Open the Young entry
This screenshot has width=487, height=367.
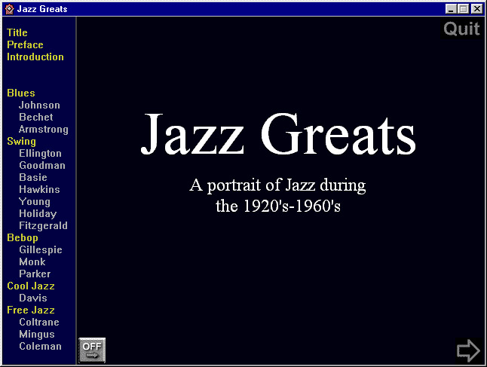pos(35,201)
